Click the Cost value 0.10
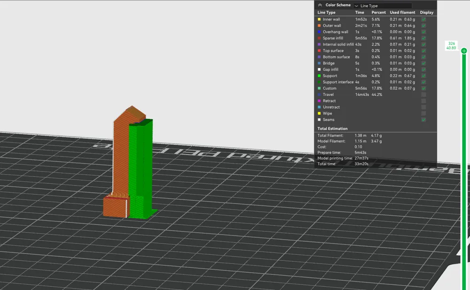The height and width of the screenshot is (290, 470). pos(358,147)
